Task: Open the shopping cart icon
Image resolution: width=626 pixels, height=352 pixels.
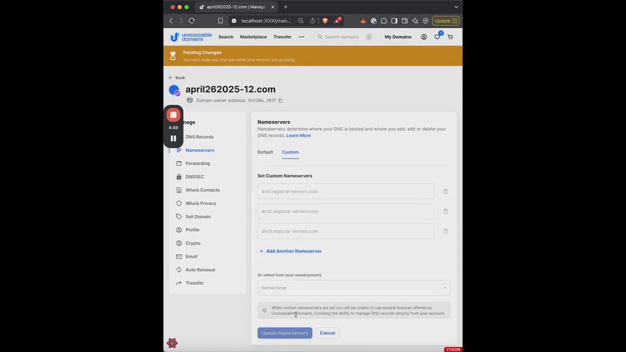Action: click(x=450, y=37)
